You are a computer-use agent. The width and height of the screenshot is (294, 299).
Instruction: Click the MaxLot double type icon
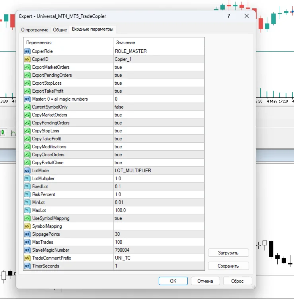(x=27, y=210)
